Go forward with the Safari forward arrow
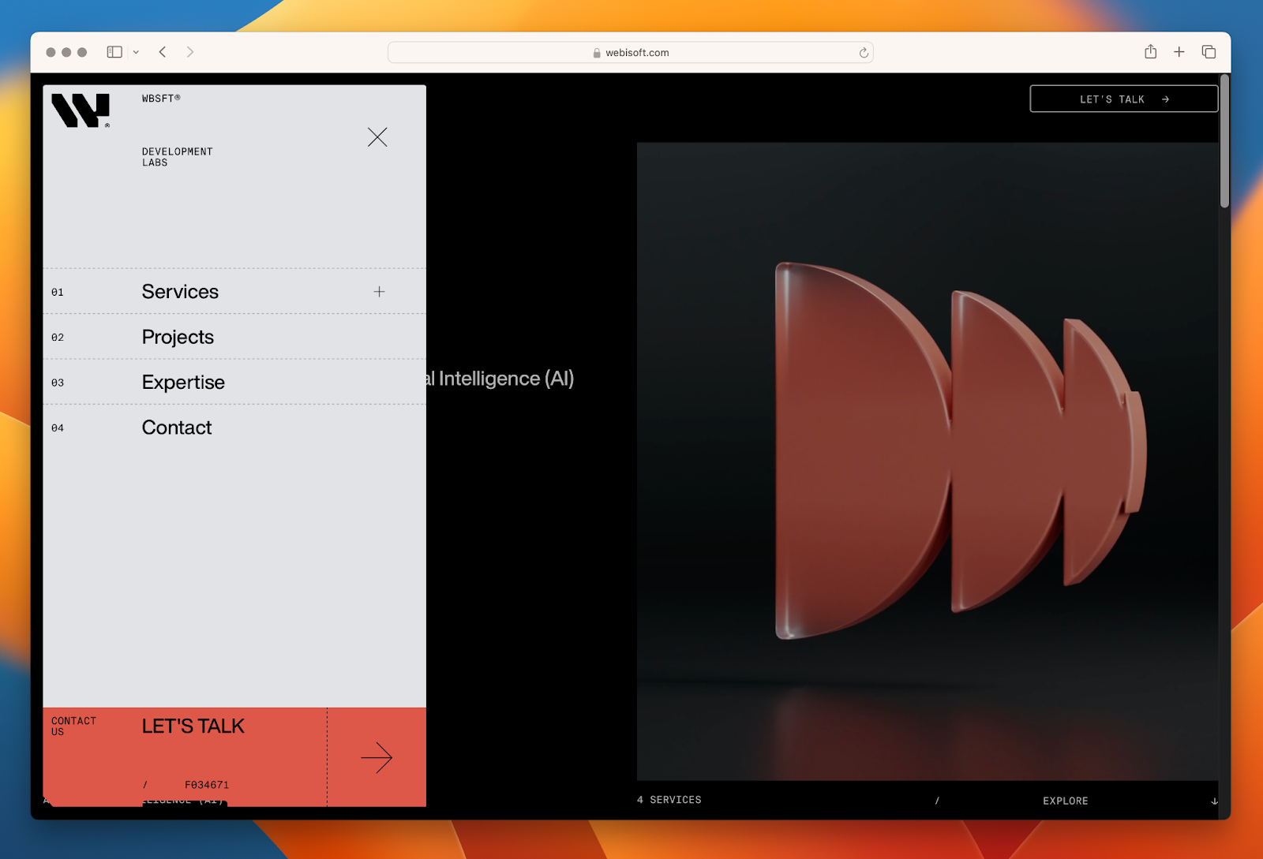 [x=190, y=52]
